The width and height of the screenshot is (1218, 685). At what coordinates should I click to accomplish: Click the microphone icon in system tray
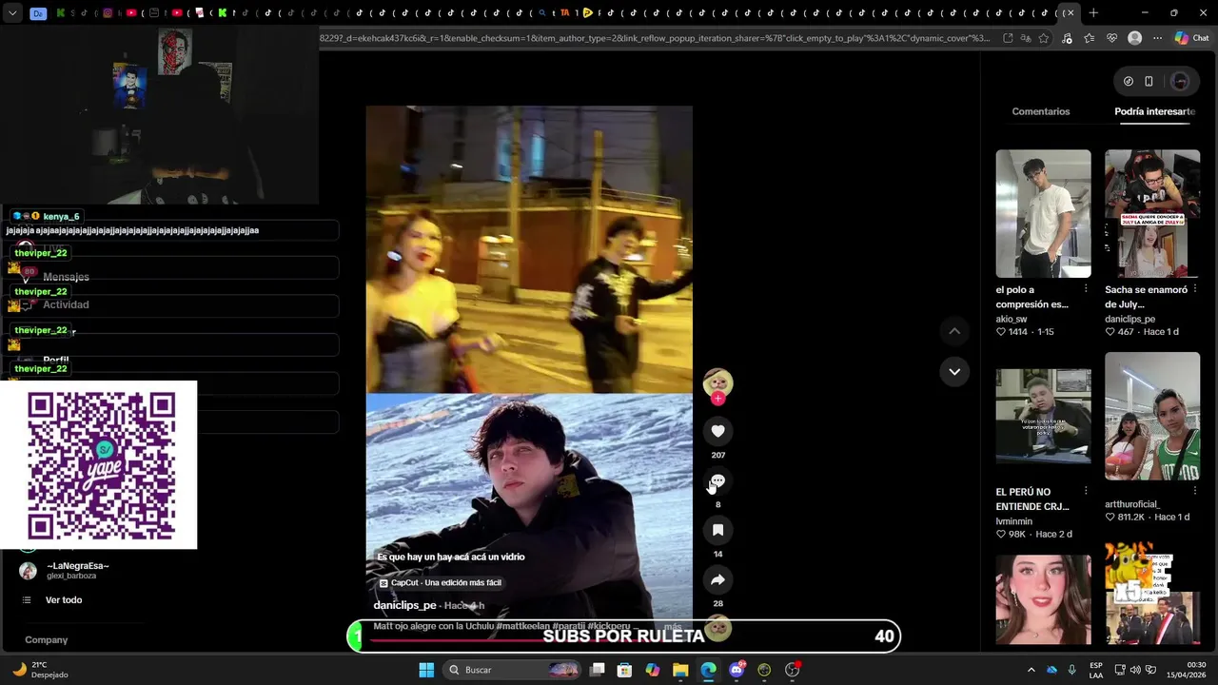click(1072, 670)
